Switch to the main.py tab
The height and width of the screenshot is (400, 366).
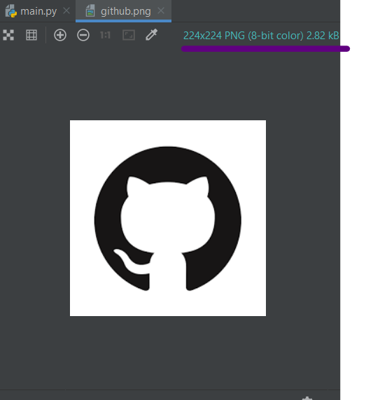coord(38,11)
